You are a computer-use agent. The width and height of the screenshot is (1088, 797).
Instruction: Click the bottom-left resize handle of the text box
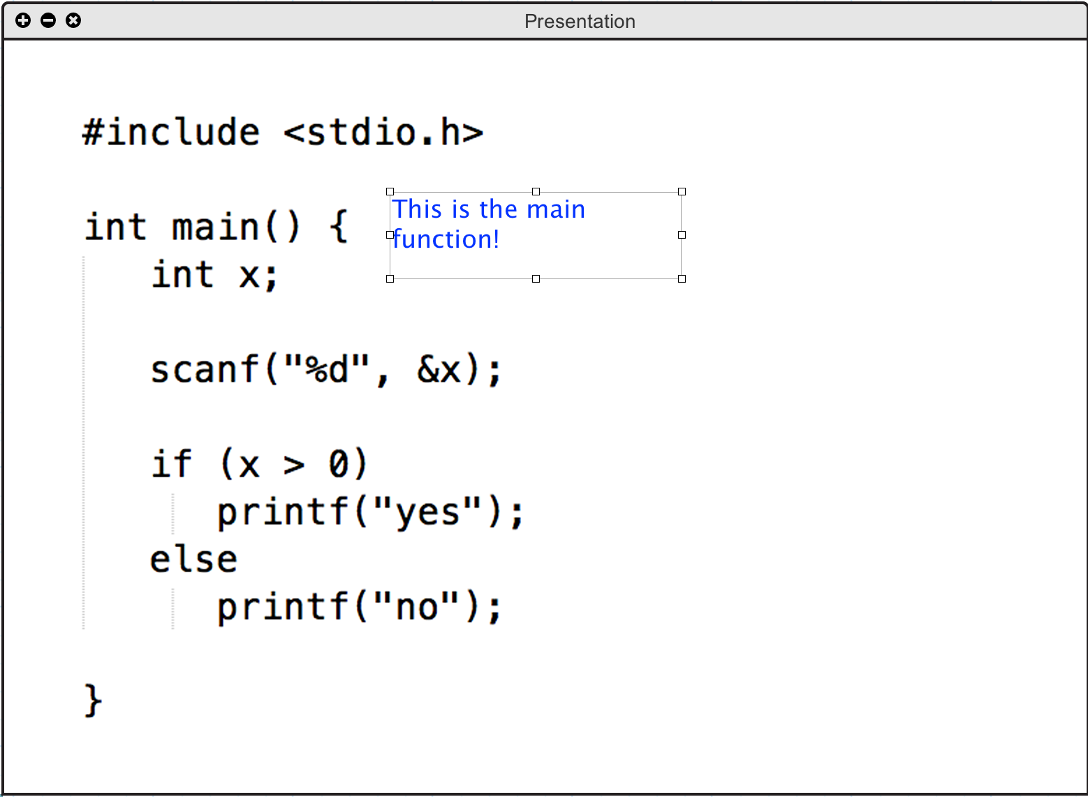(390, 279)
